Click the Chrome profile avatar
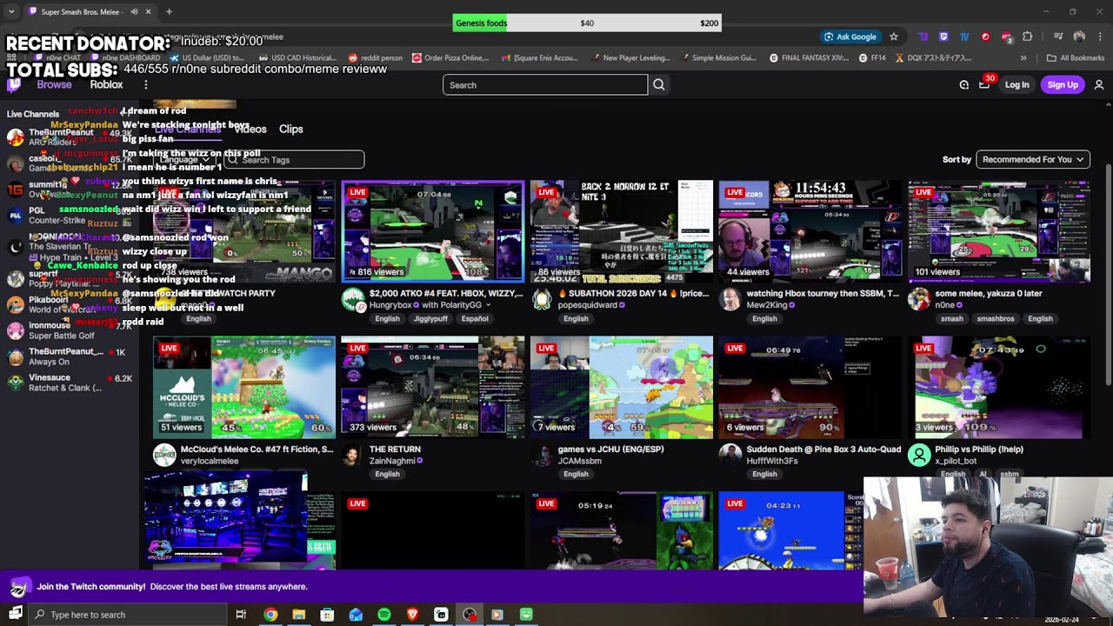 click(1079, 37)
